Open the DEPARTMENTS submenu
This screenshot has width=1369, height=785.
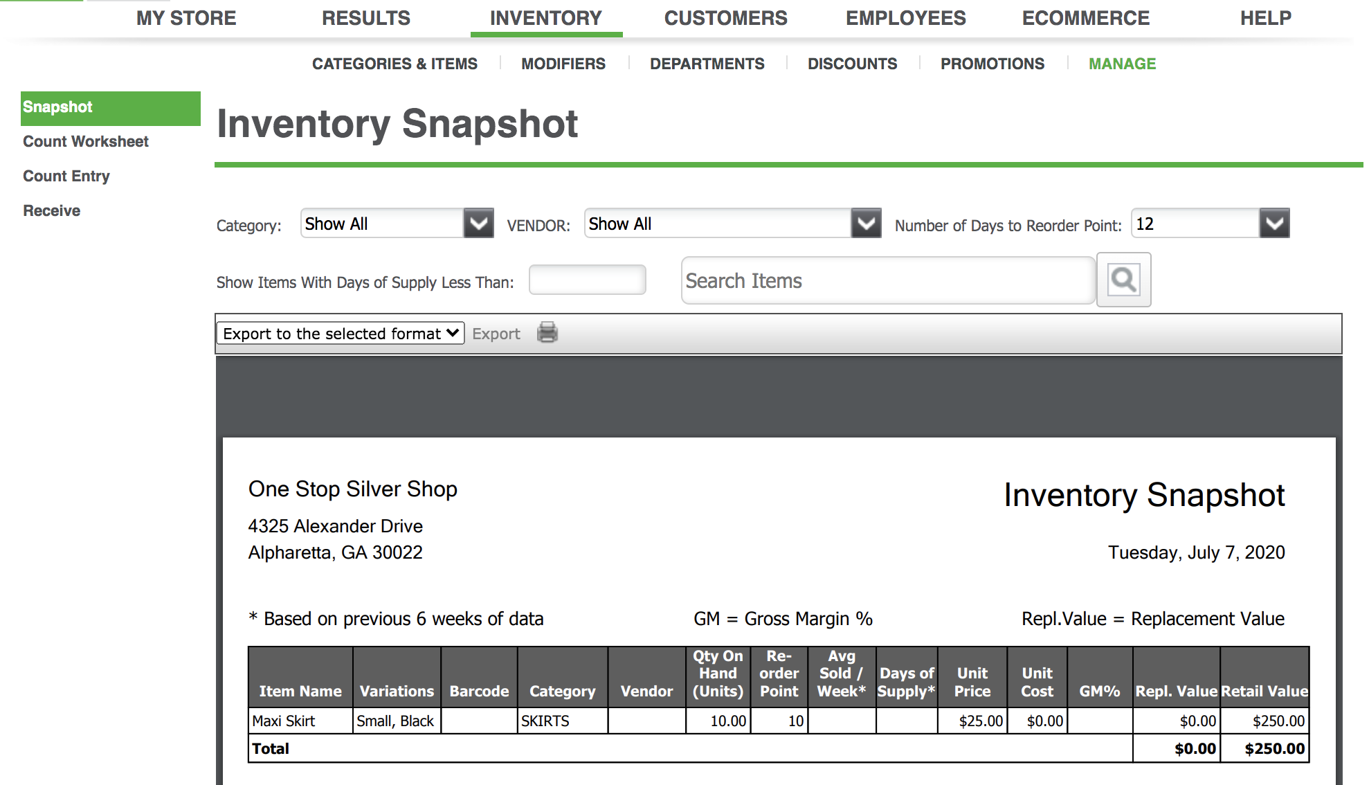707,64
